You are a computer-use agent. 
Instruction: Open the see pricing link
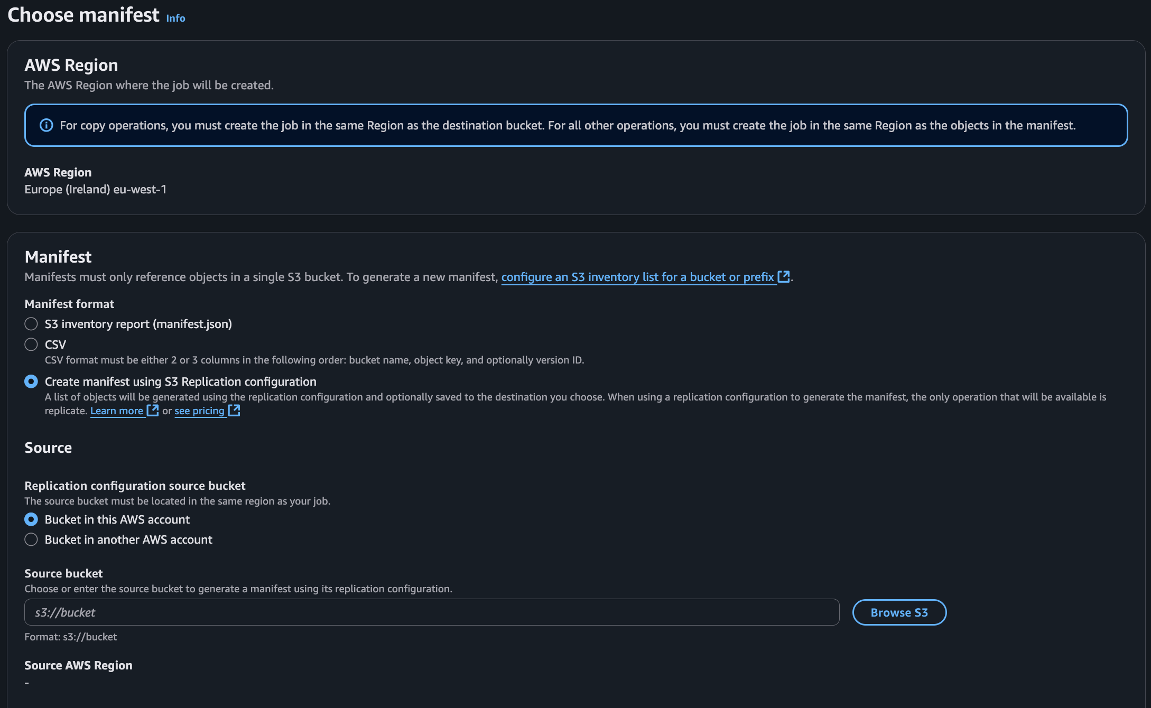pos(199,411)
